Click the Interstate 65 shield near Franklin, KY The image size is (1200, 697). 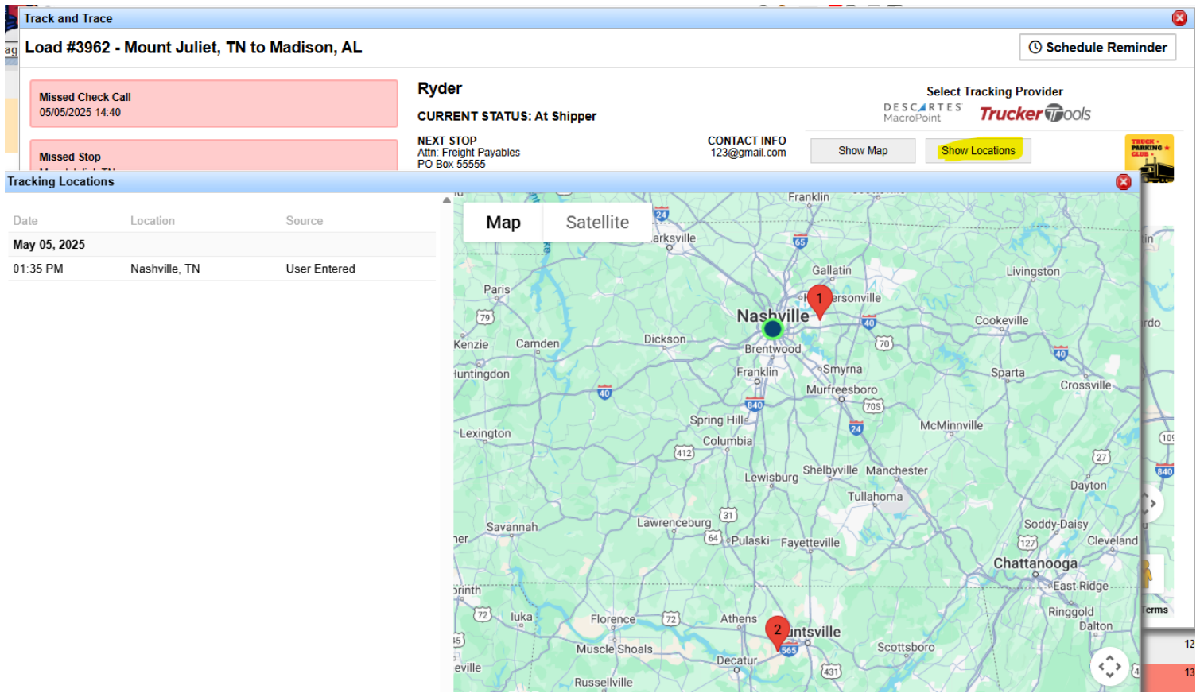(x=800, y=242)
